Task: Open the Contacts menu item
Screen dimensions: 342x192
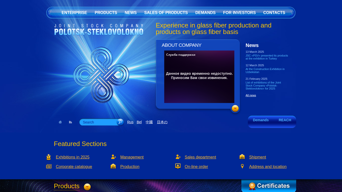Action: [x=274, y=13]
